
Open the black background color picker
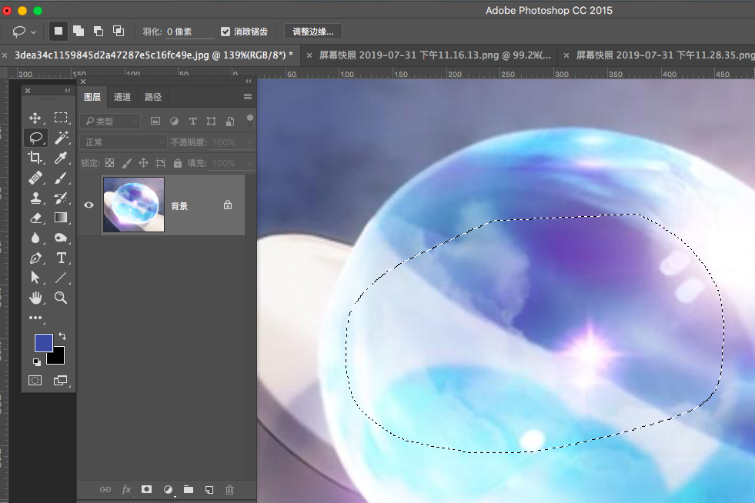coord(58,358)
